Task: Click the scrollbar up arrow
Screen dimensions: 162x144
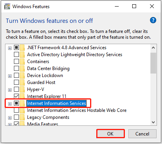Action: [153, 48]
